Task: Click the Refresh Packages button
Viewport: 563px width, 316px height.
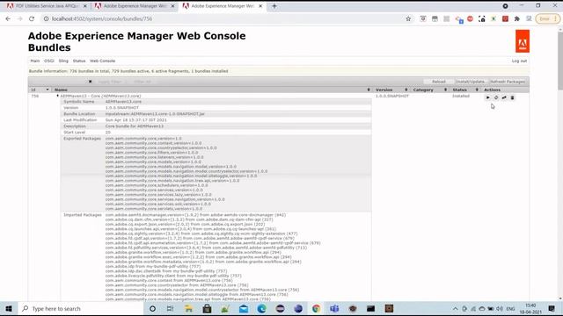Action: [508, 82]
